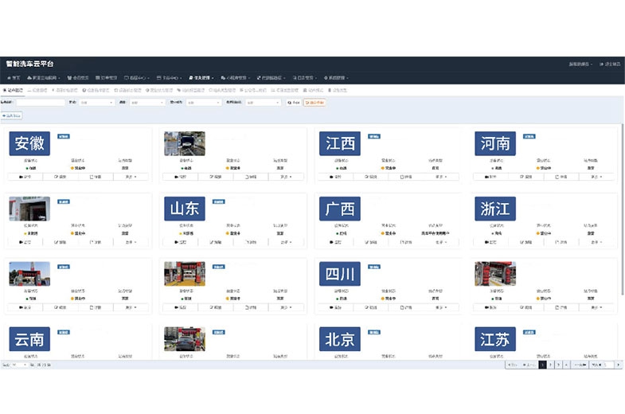Click the camera icon button on the 浙江 card
Screen dimensions: 625x414
[490, 241]
